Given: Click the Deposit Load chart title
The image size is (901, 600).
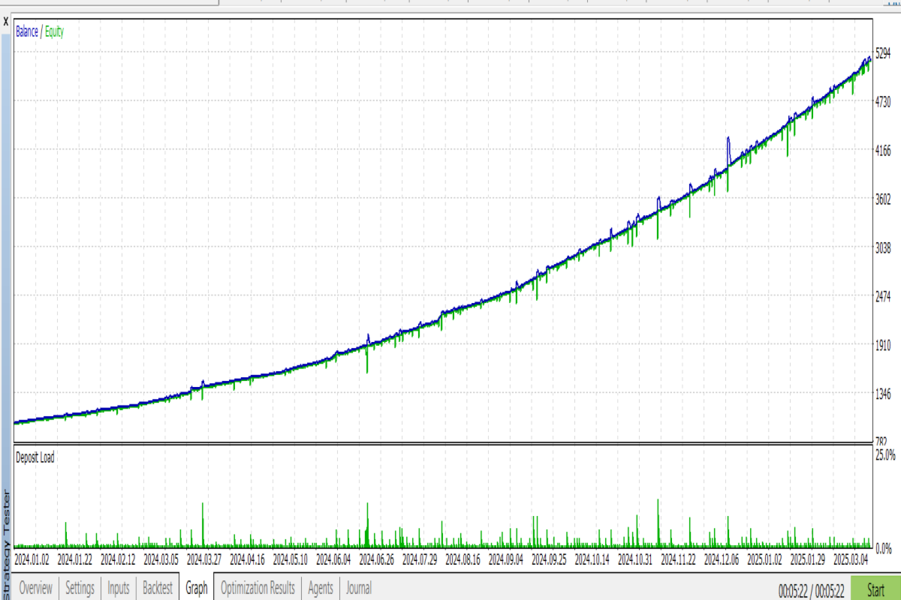Looking at the screenshot, I should 35,457.
